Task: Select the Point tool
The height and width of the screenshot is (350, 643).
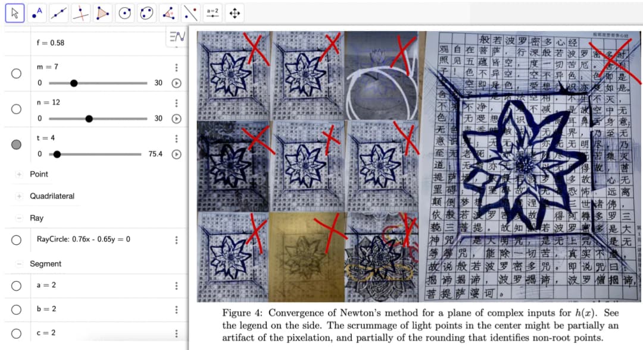Action: click(37, 13)
